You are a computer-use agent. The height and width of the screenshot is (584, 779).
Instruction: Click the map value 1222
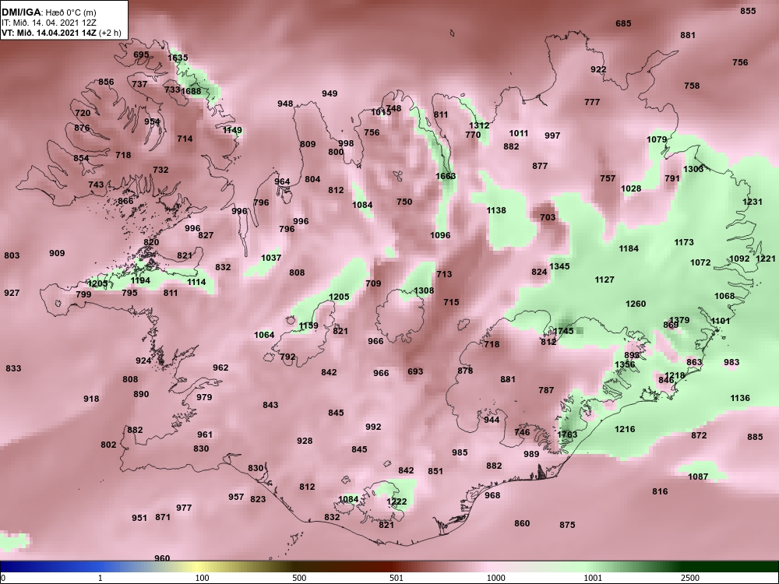coord(397,501)
